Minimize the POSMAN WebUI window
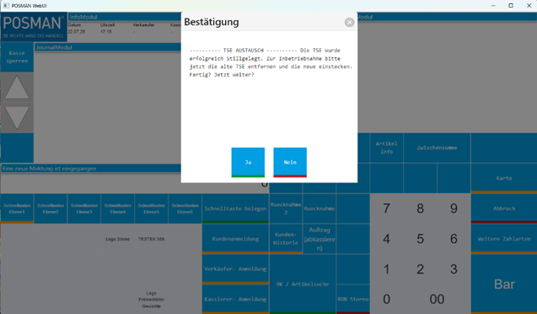This screenshot has width=537, height=314. [493, 5]
